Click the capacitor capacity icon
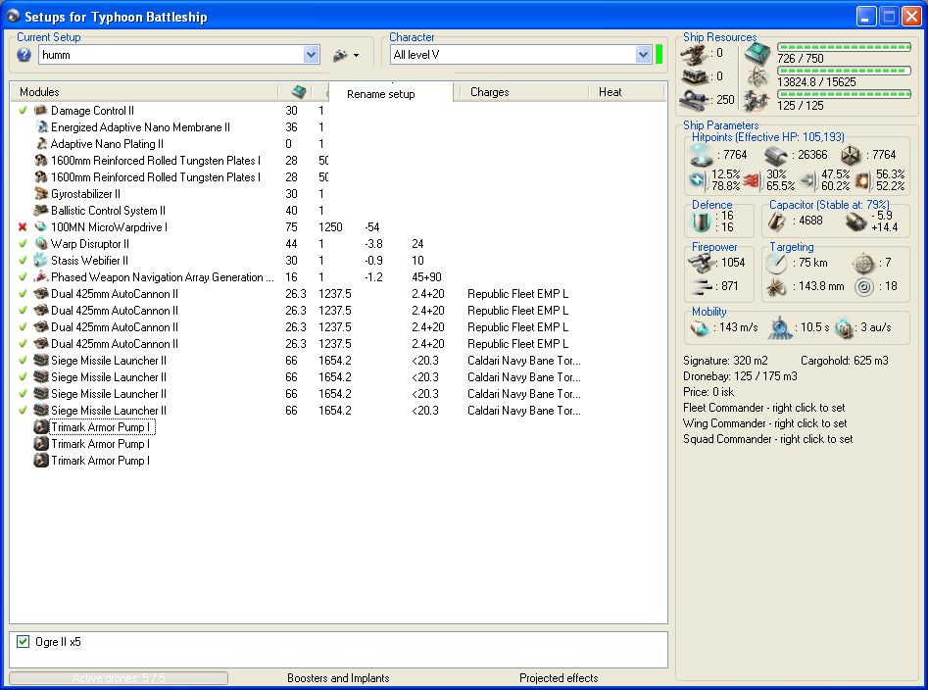The width and height of the screenshot is (928, 690). 778,222
